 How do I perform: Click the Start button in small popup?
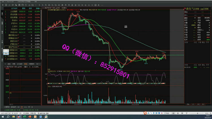tap(6, 53)
